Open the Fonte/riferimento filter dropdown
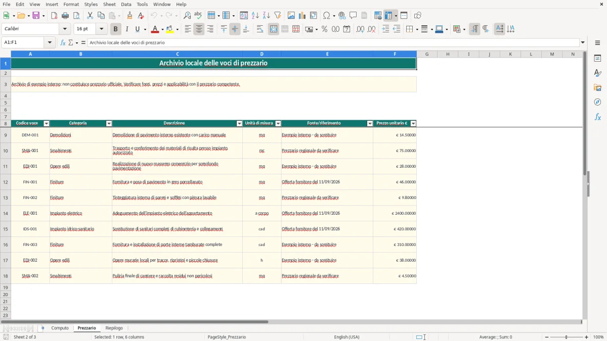607x341 pixels. click(x=370, y=123)
